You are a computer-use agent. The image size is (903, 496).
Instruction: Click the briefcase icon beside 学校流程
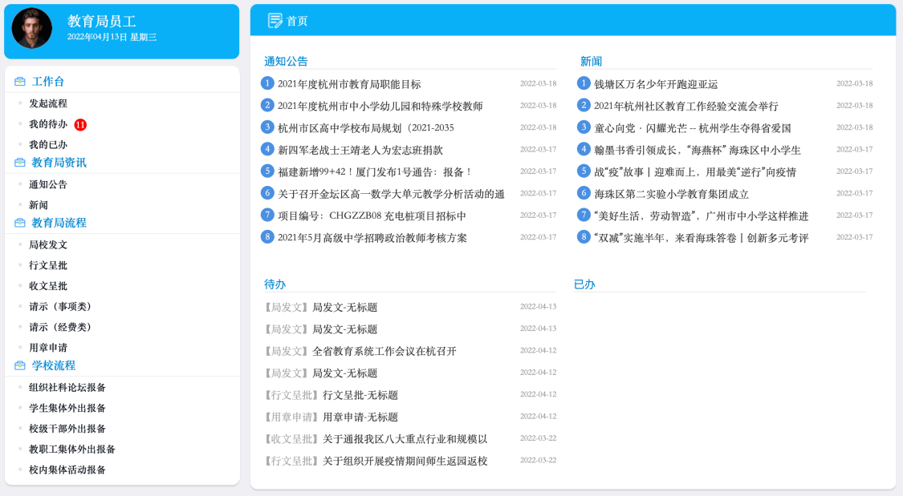tap(20, 366)
